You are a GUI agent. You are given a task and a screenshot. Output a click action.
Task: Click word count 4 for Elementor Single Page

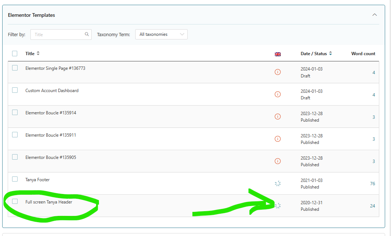374,73
